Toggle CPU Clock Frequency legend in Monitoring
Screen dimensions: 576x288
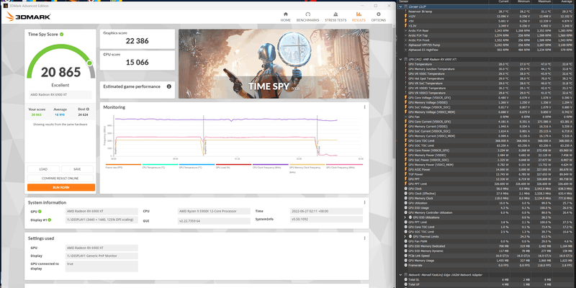tap(271, 166)
